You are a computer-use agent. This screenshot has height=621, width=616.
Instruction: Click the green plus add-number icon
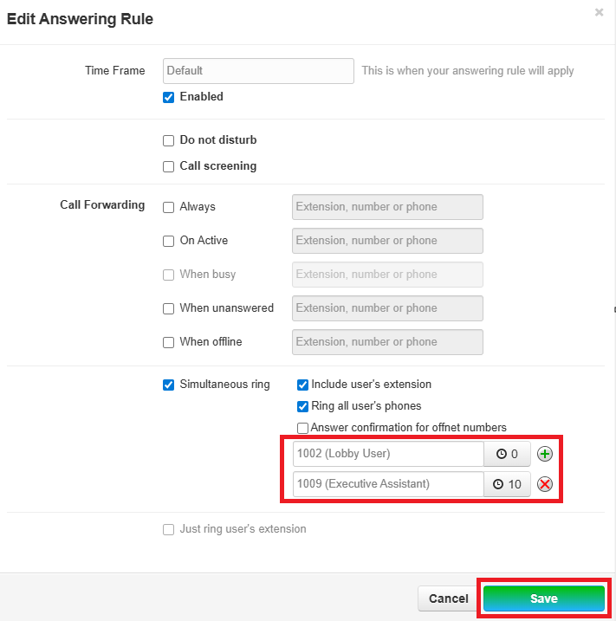544,454
